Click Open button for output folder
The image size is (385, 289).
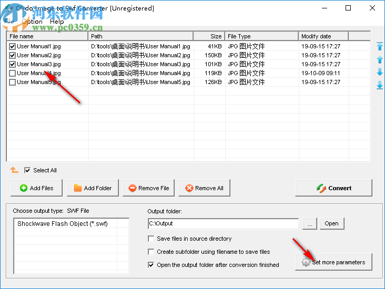pos(332,223)
